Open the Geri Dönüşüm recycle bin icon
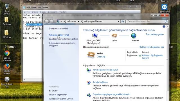Screen dimensions: 180x101 point(7,9)
